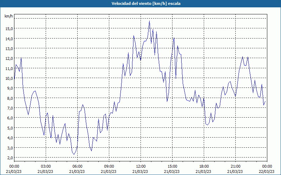Click the 11,0 y-axis value

click(9, 68)
